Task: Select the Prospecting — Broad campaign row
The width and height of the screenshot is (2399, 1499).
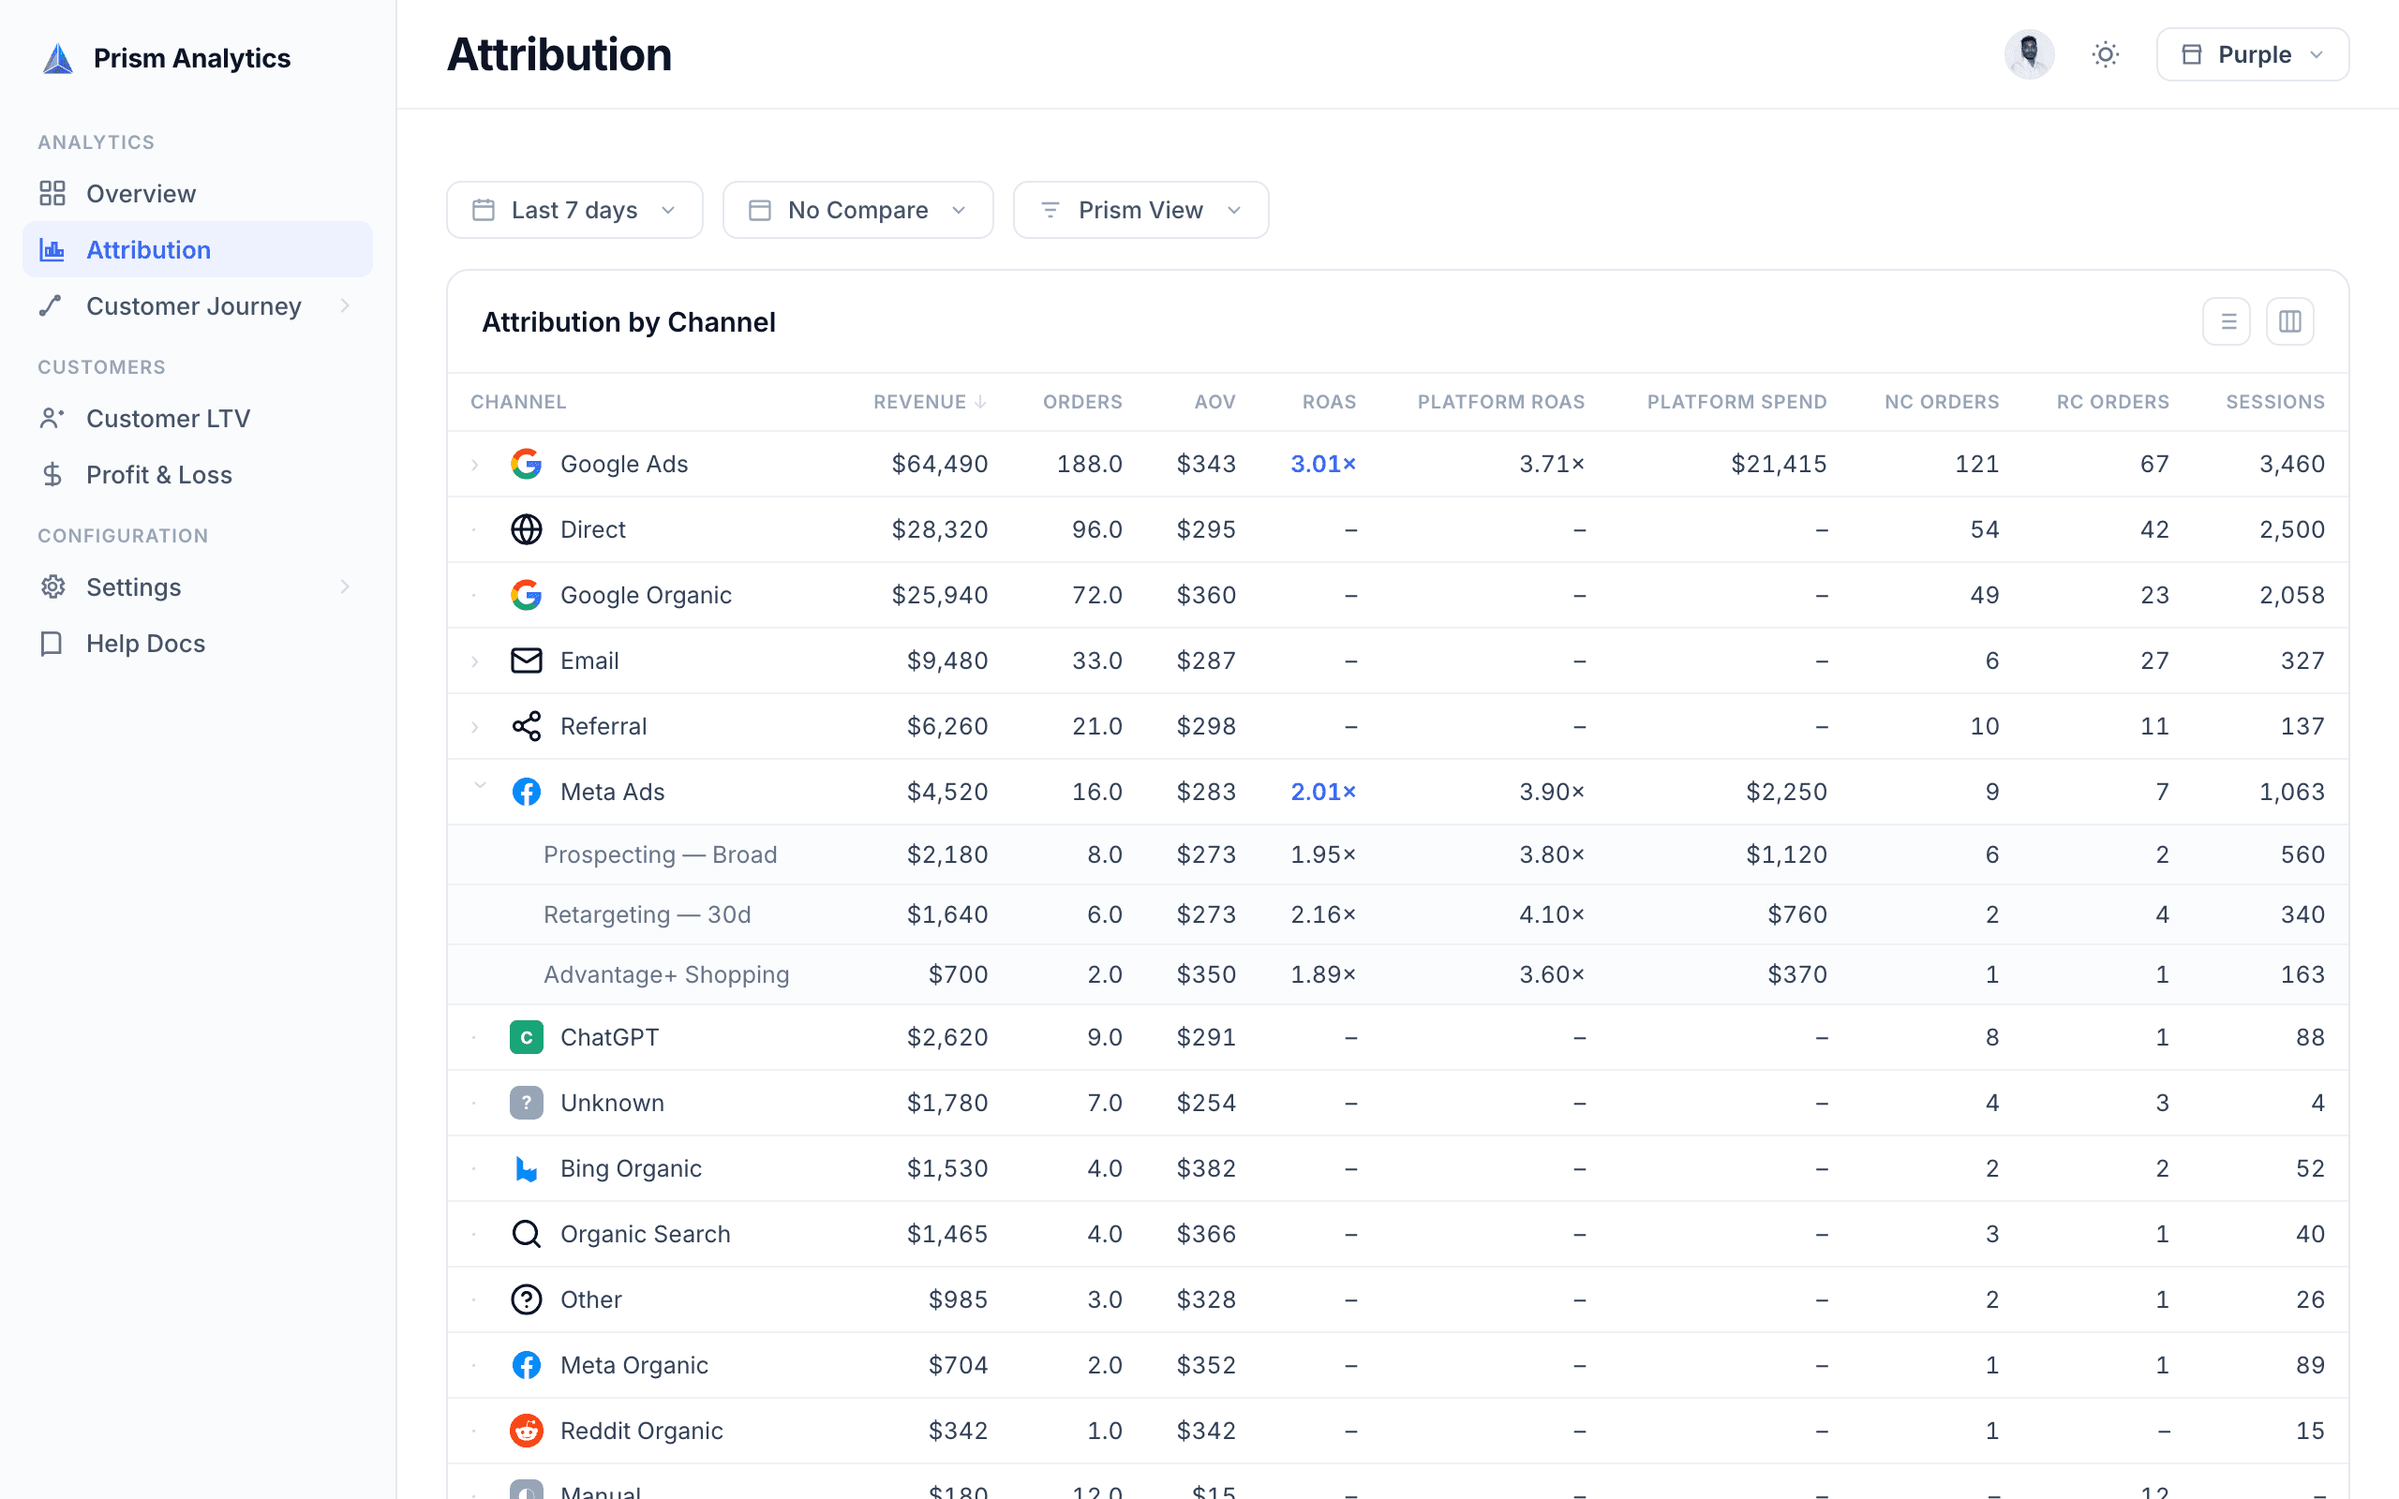Action: [1398, 854]
